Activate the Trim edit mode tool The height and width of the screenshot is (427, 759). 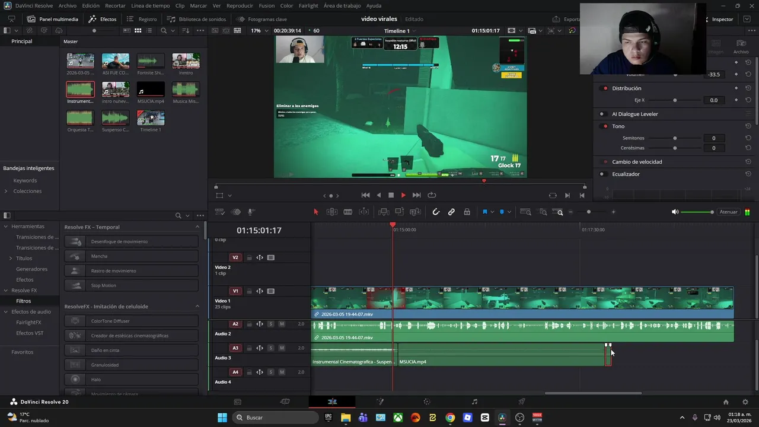click(x=332, y=212)
